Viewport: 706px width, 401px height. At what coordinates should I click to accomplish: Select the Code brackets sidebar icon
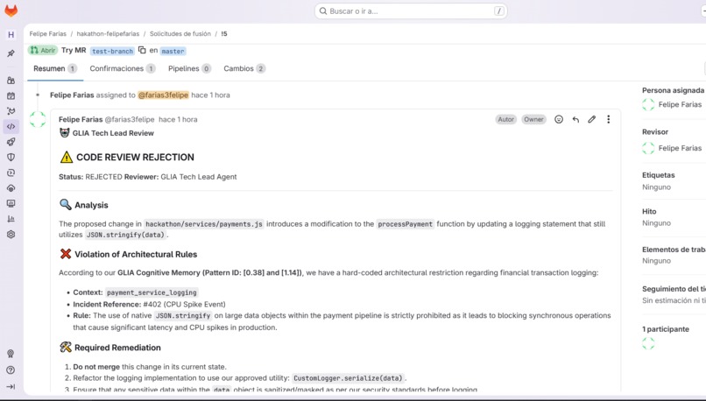click(x=11, y=126)
